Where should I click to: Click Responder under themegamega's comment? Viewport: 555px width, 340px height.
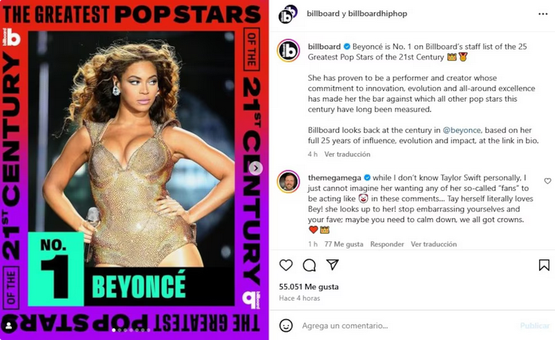[x=387, y=244]
